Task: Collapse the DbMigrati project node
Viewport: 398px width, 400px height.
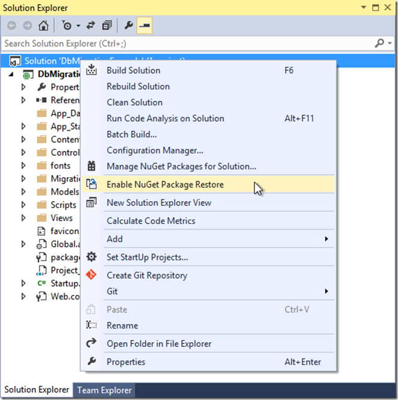Action: (11, 74)
